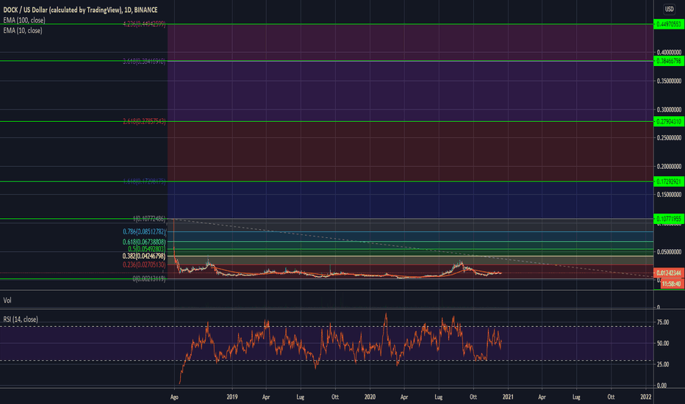Click the 0.00 RSI axis value
685x404 pixels.
tap(661, 385)
